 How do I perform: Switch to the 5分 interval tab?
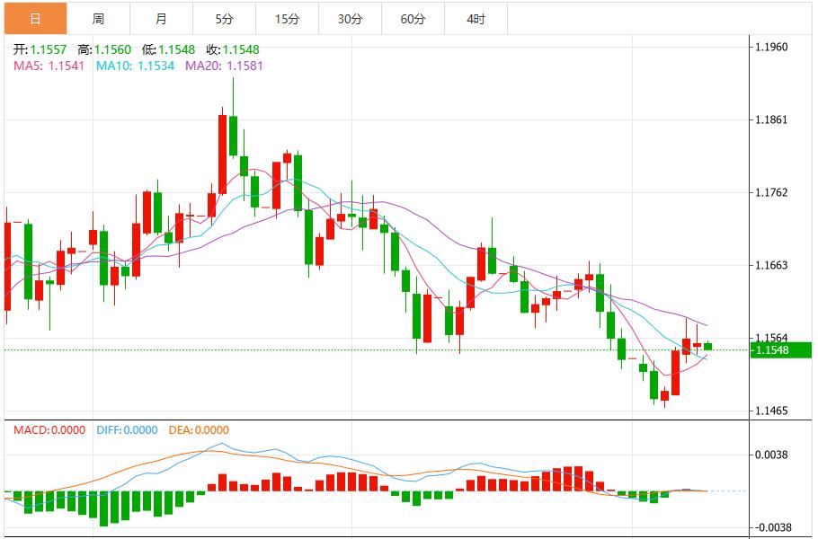[224, 19]
